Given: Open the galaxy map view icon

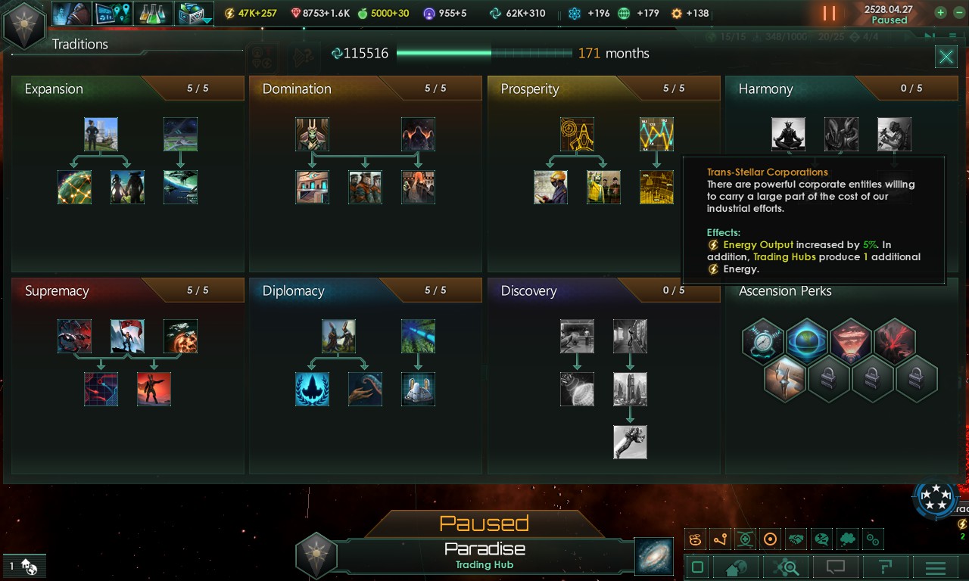Looking at the screenshot, I should (x=653, y=556).
